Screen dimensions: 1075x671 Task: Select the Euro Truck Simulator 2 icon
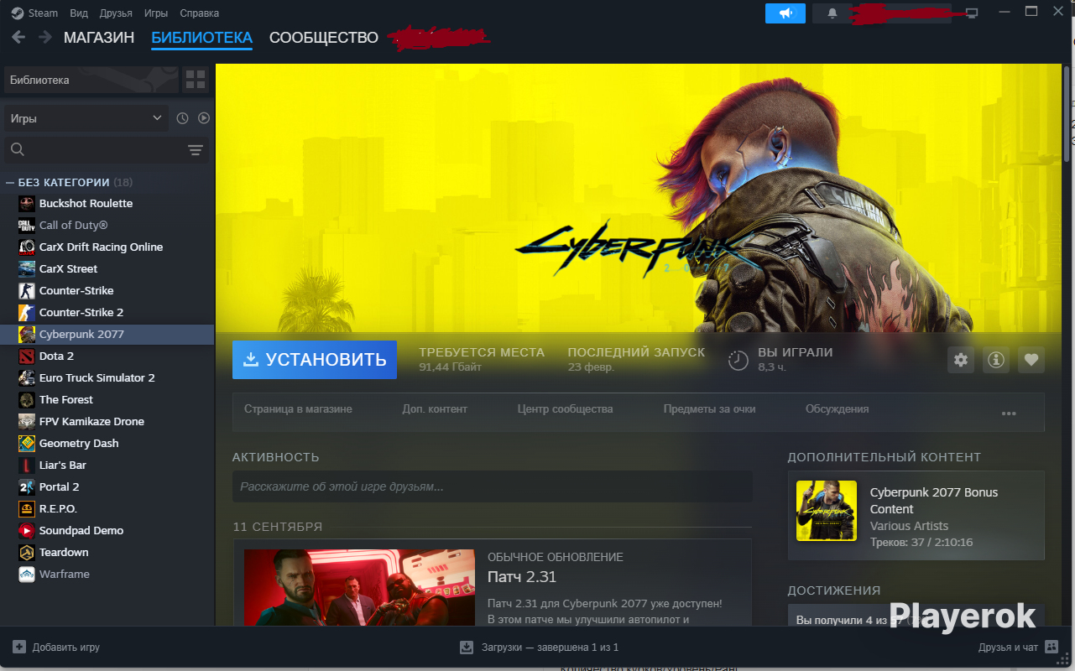pyautogui.click(x=26, y=378)
